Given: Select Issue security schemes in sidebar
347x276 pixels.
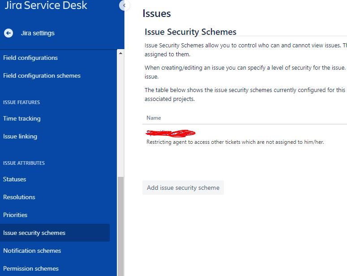Looking at the screenshot, I should tap(55, 233).
